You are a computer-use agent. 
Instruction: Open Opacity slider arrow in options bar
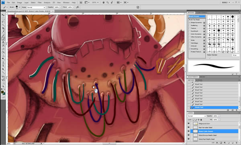pyautogui.click(x=60, y=7)
